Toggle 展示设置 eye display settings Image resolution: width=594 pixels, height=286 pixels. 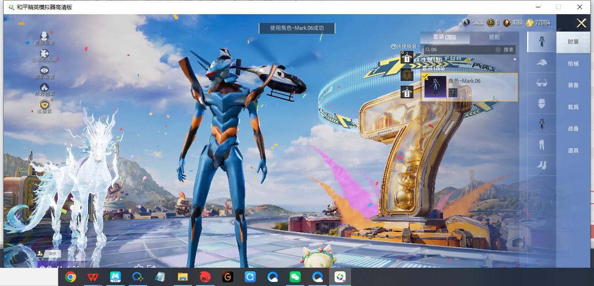point(44,70)
